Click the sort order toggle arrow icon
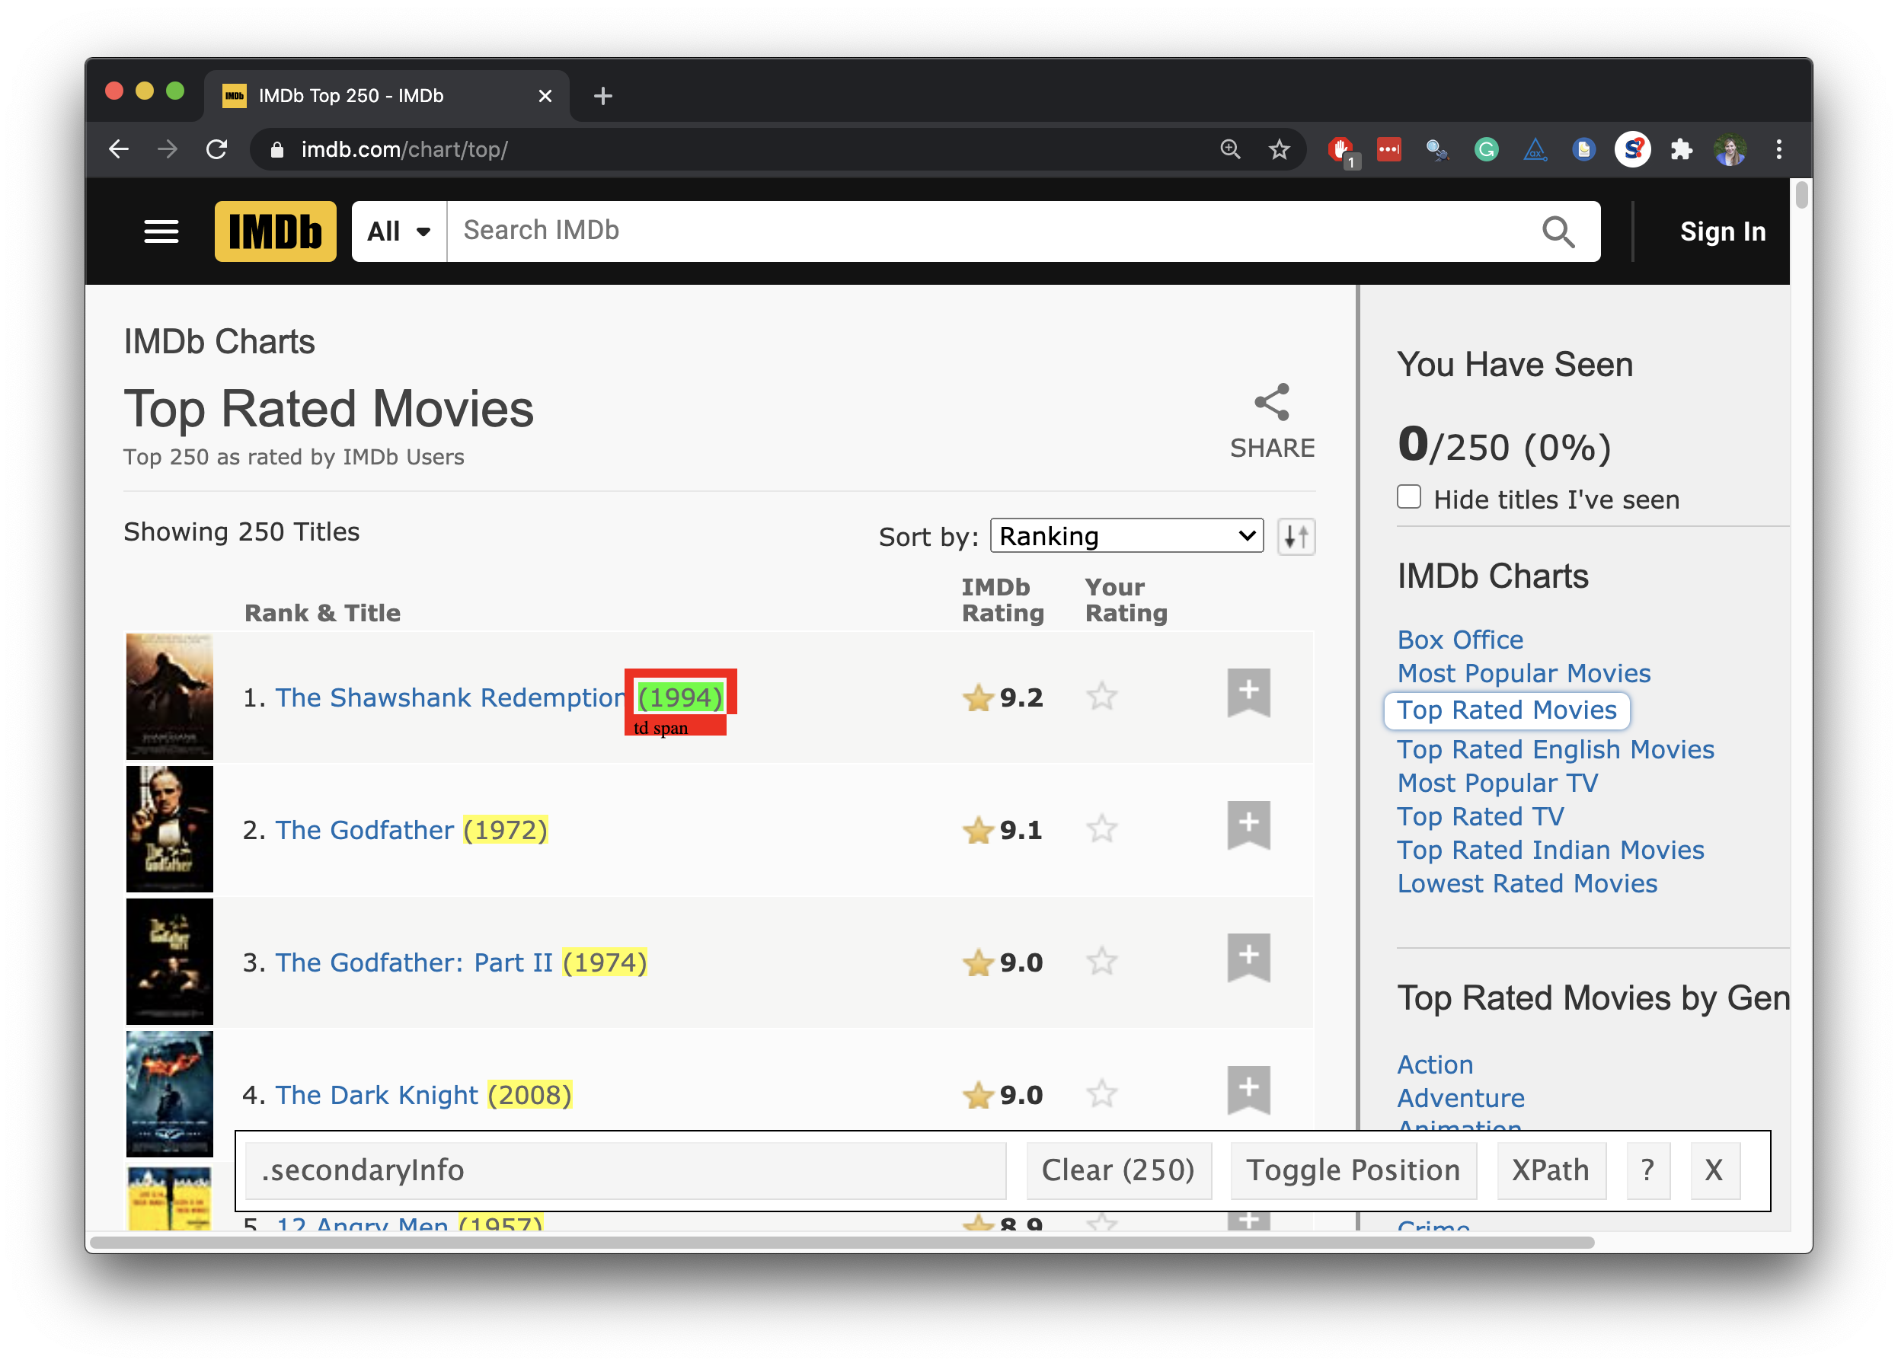This screenshot has height=1366, width=1898. click(x=1296, y=535)
